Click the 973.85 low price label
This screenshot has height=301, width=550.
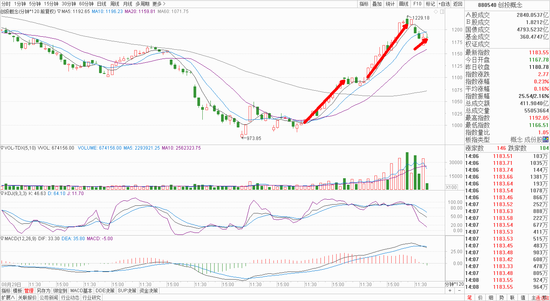(x=254, y=138)
